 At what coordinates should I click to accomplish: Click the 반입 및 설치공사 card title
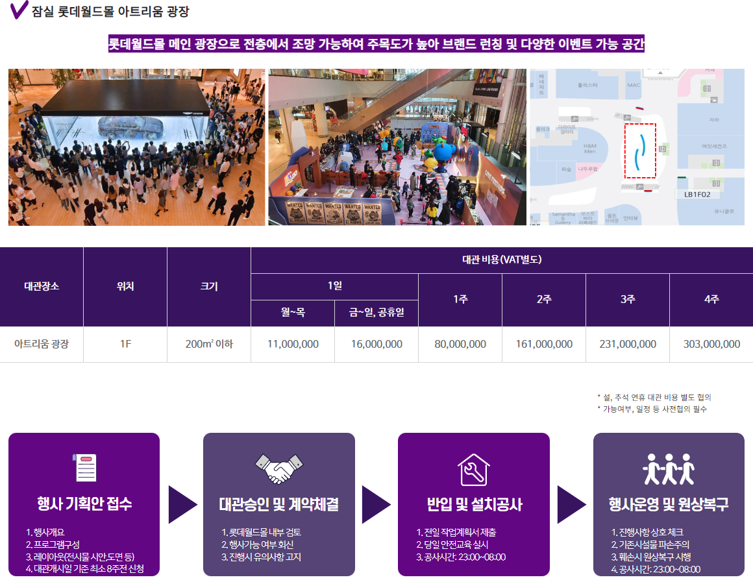474,504
